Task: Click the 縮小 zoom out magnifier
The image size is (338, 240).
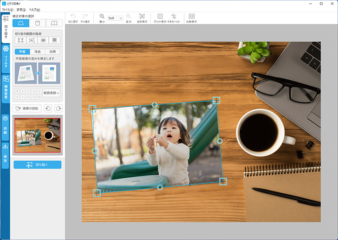Action: pos(102,16)
